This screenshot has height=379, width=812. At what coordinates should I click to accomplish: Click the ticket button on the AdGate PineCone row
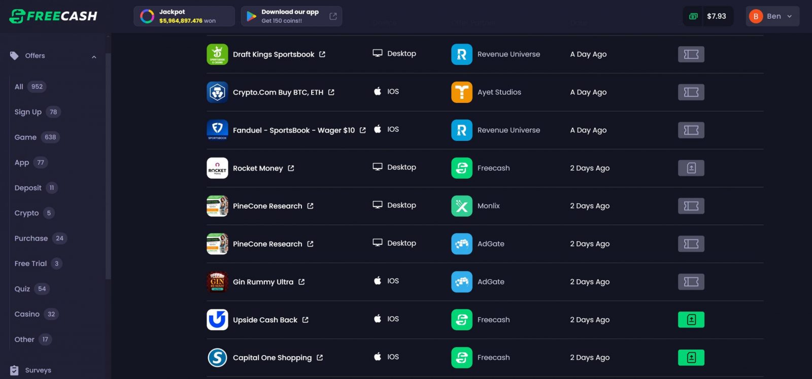[691, 244]
